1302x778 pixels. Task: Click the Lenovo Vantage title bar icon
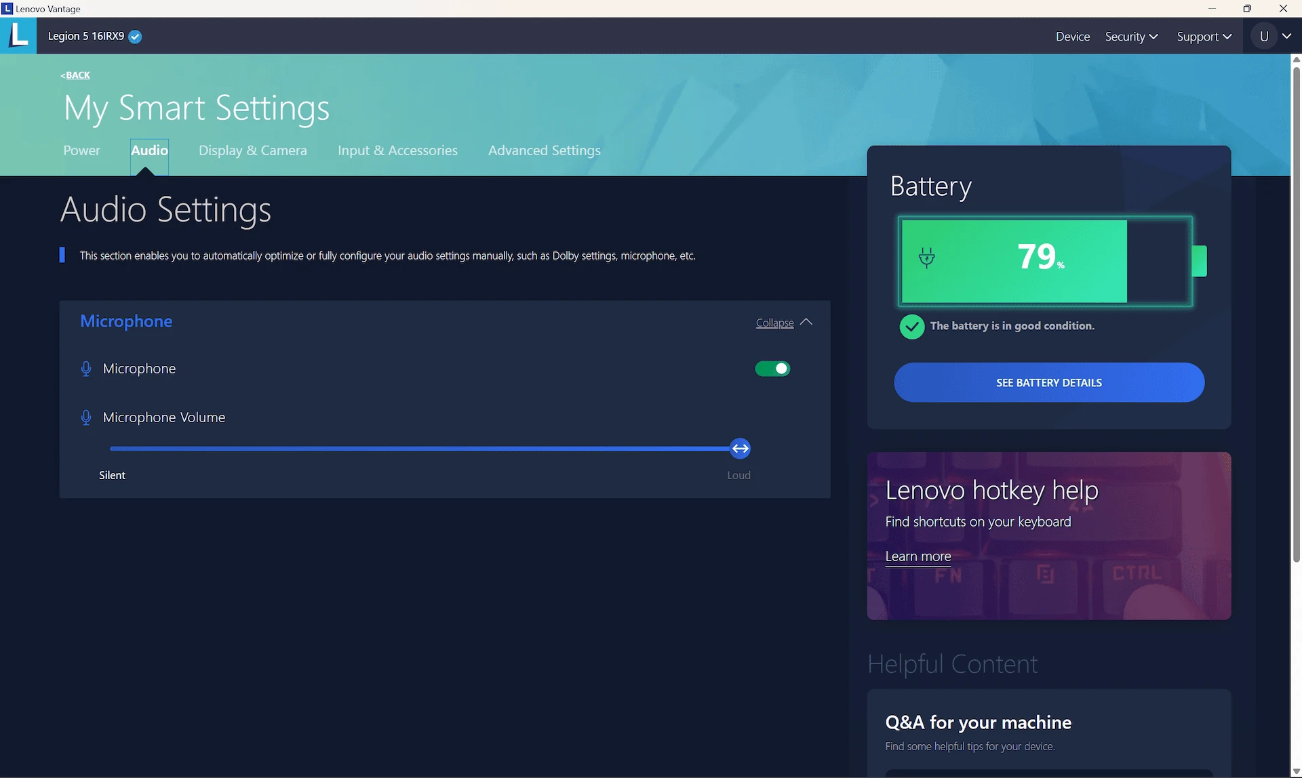[x=7, y=9]
